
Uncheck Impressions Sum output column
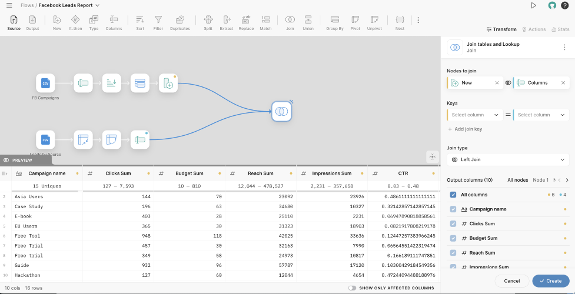(453, 267)
